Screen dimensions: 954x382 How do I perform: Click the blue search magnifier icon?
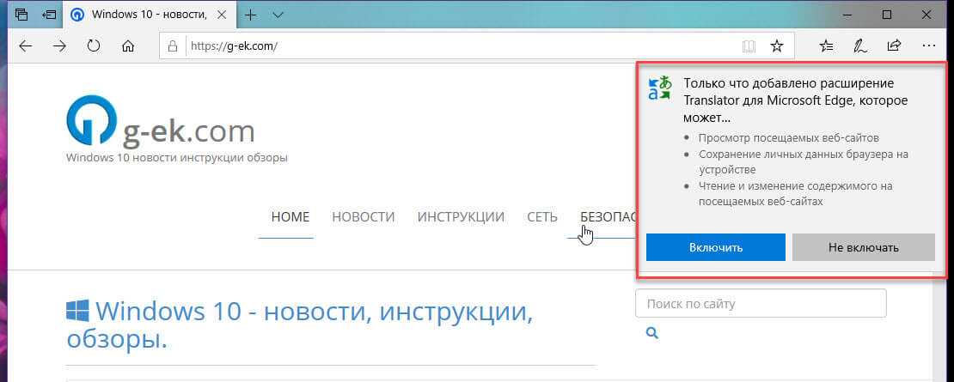[x=652, y=333]
